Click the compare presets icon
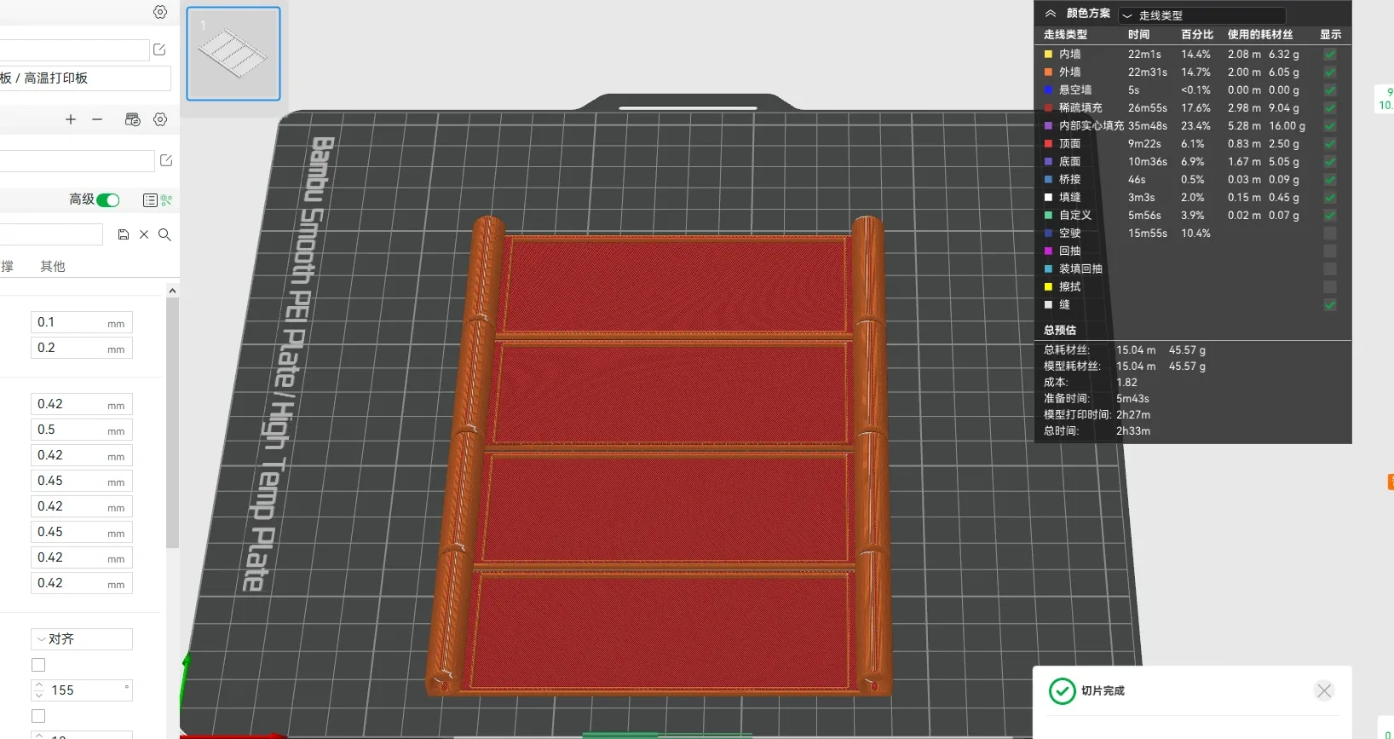This screenshot has width=1394, height=739. tap(166, 200)
